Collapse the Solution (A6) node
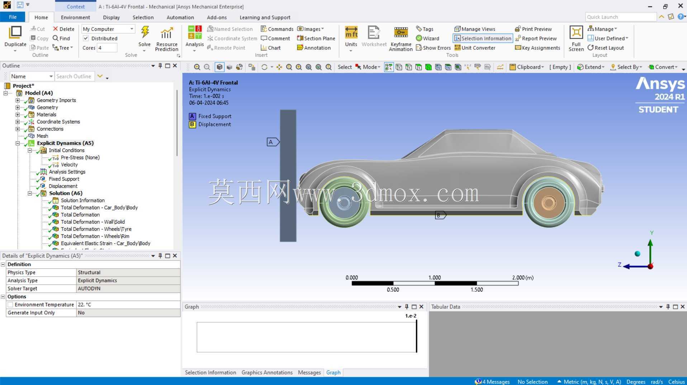Viewport: 687px width, 385px height. [x=30, y=193]
